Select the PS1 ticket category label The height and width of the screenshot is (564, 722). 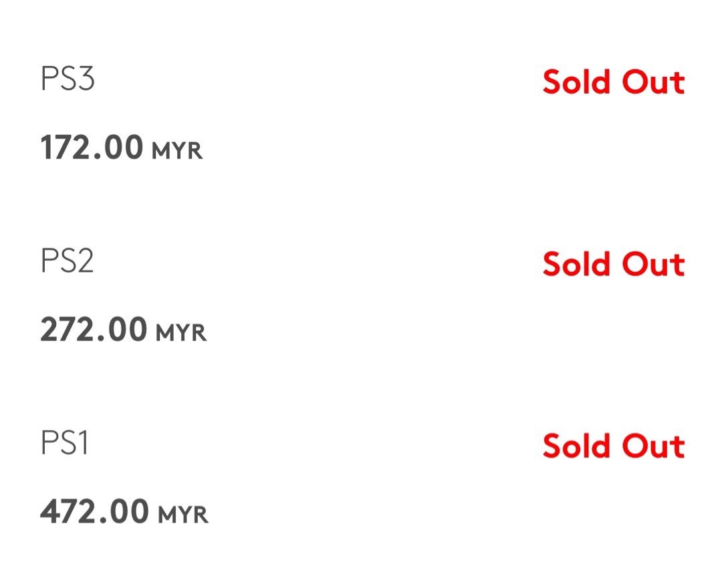64,444
